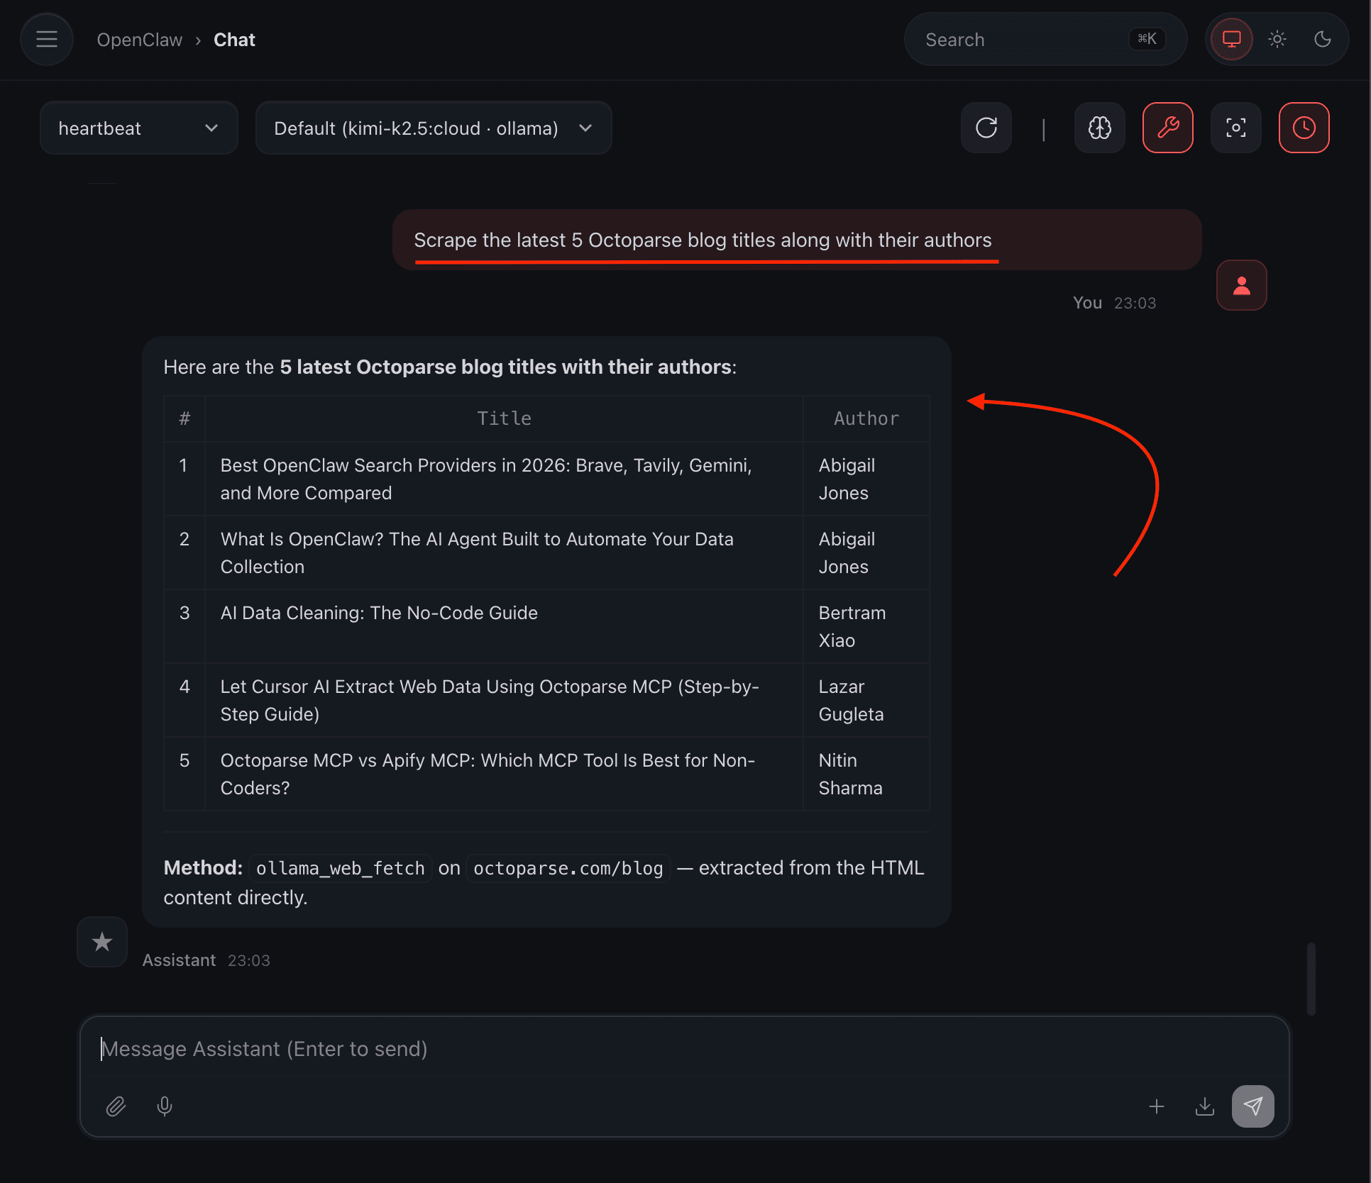The image size is (1371, 1183).
Task: Focus the Search field
Action: point(1045,39)
